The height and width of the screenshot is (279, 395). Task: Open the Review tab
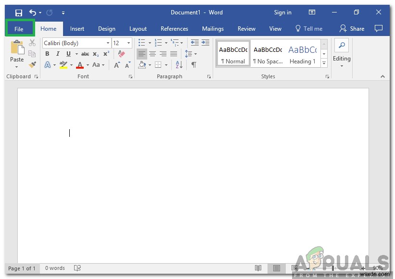tap(247, 29)
